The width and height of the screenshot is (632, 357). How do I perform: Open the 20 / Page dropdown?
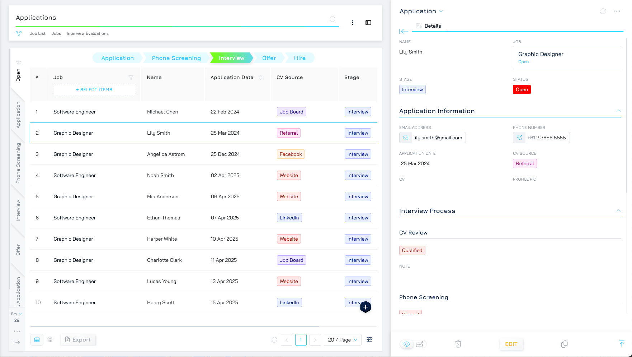tap(343, 340)
